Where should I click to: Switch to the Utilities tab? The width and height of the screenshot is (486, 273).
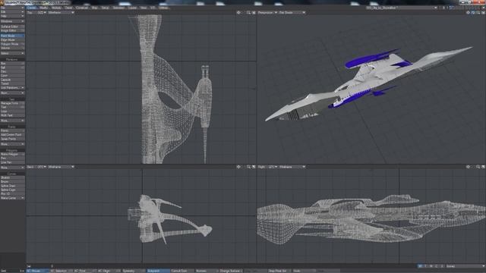click(x=163, y=8)
